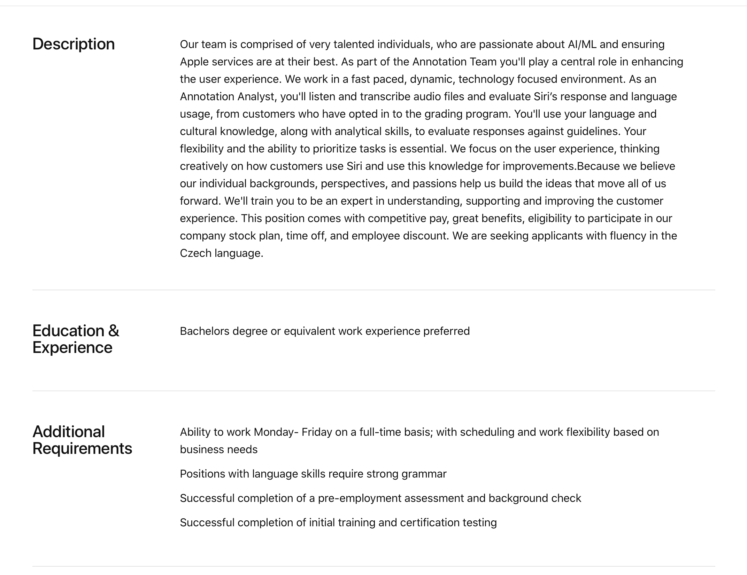Select the strong grammar requirement line
Screen dimensions: 747x575
(313, 474)
